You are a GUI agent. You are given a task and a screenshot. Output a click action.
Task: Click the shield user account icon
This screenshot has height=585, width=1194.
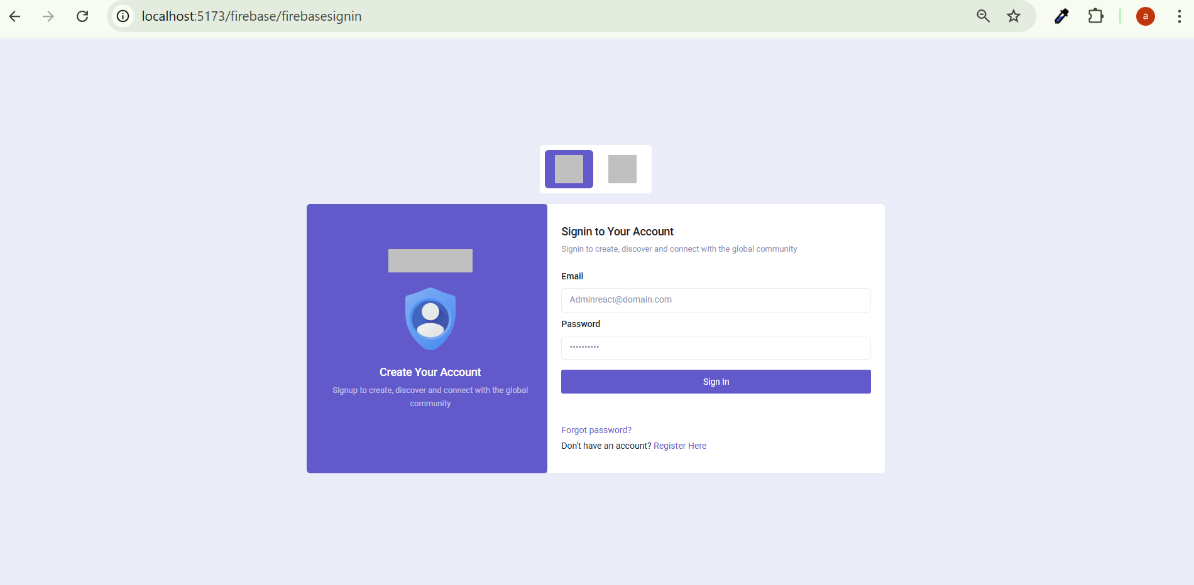(430, 319)
